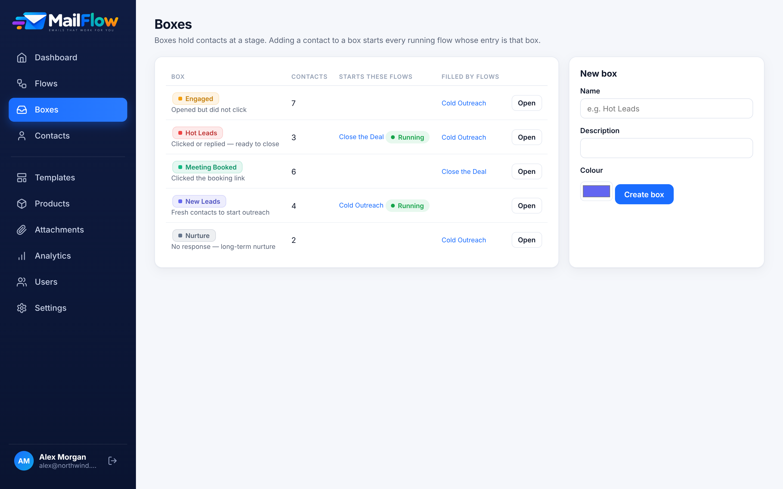Follow Cold Outreach link in Engaged row
The width and height of the screenshot is (783, 489).
click(x=464, y=103)
